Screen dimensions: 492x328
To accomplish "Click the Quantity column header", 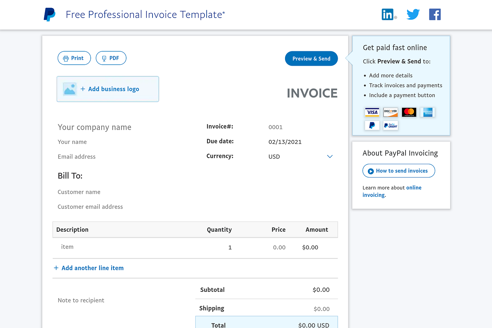I will pos(219,230).
